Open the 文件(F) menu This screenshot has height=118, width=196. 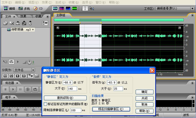[x=7, y=2]
